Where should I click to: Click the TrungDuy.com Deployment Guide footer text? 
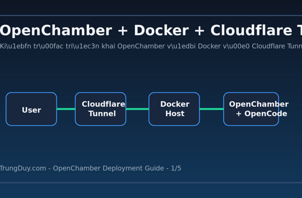(x=91, y=168)
